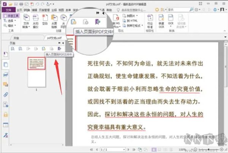
Task: Open the page number dropdown in status bar
Action: 124,150
